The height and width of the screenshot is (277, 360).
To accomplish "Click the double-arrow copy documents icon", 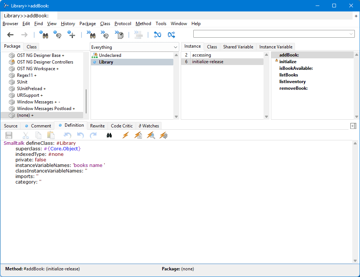I will 119,35.
